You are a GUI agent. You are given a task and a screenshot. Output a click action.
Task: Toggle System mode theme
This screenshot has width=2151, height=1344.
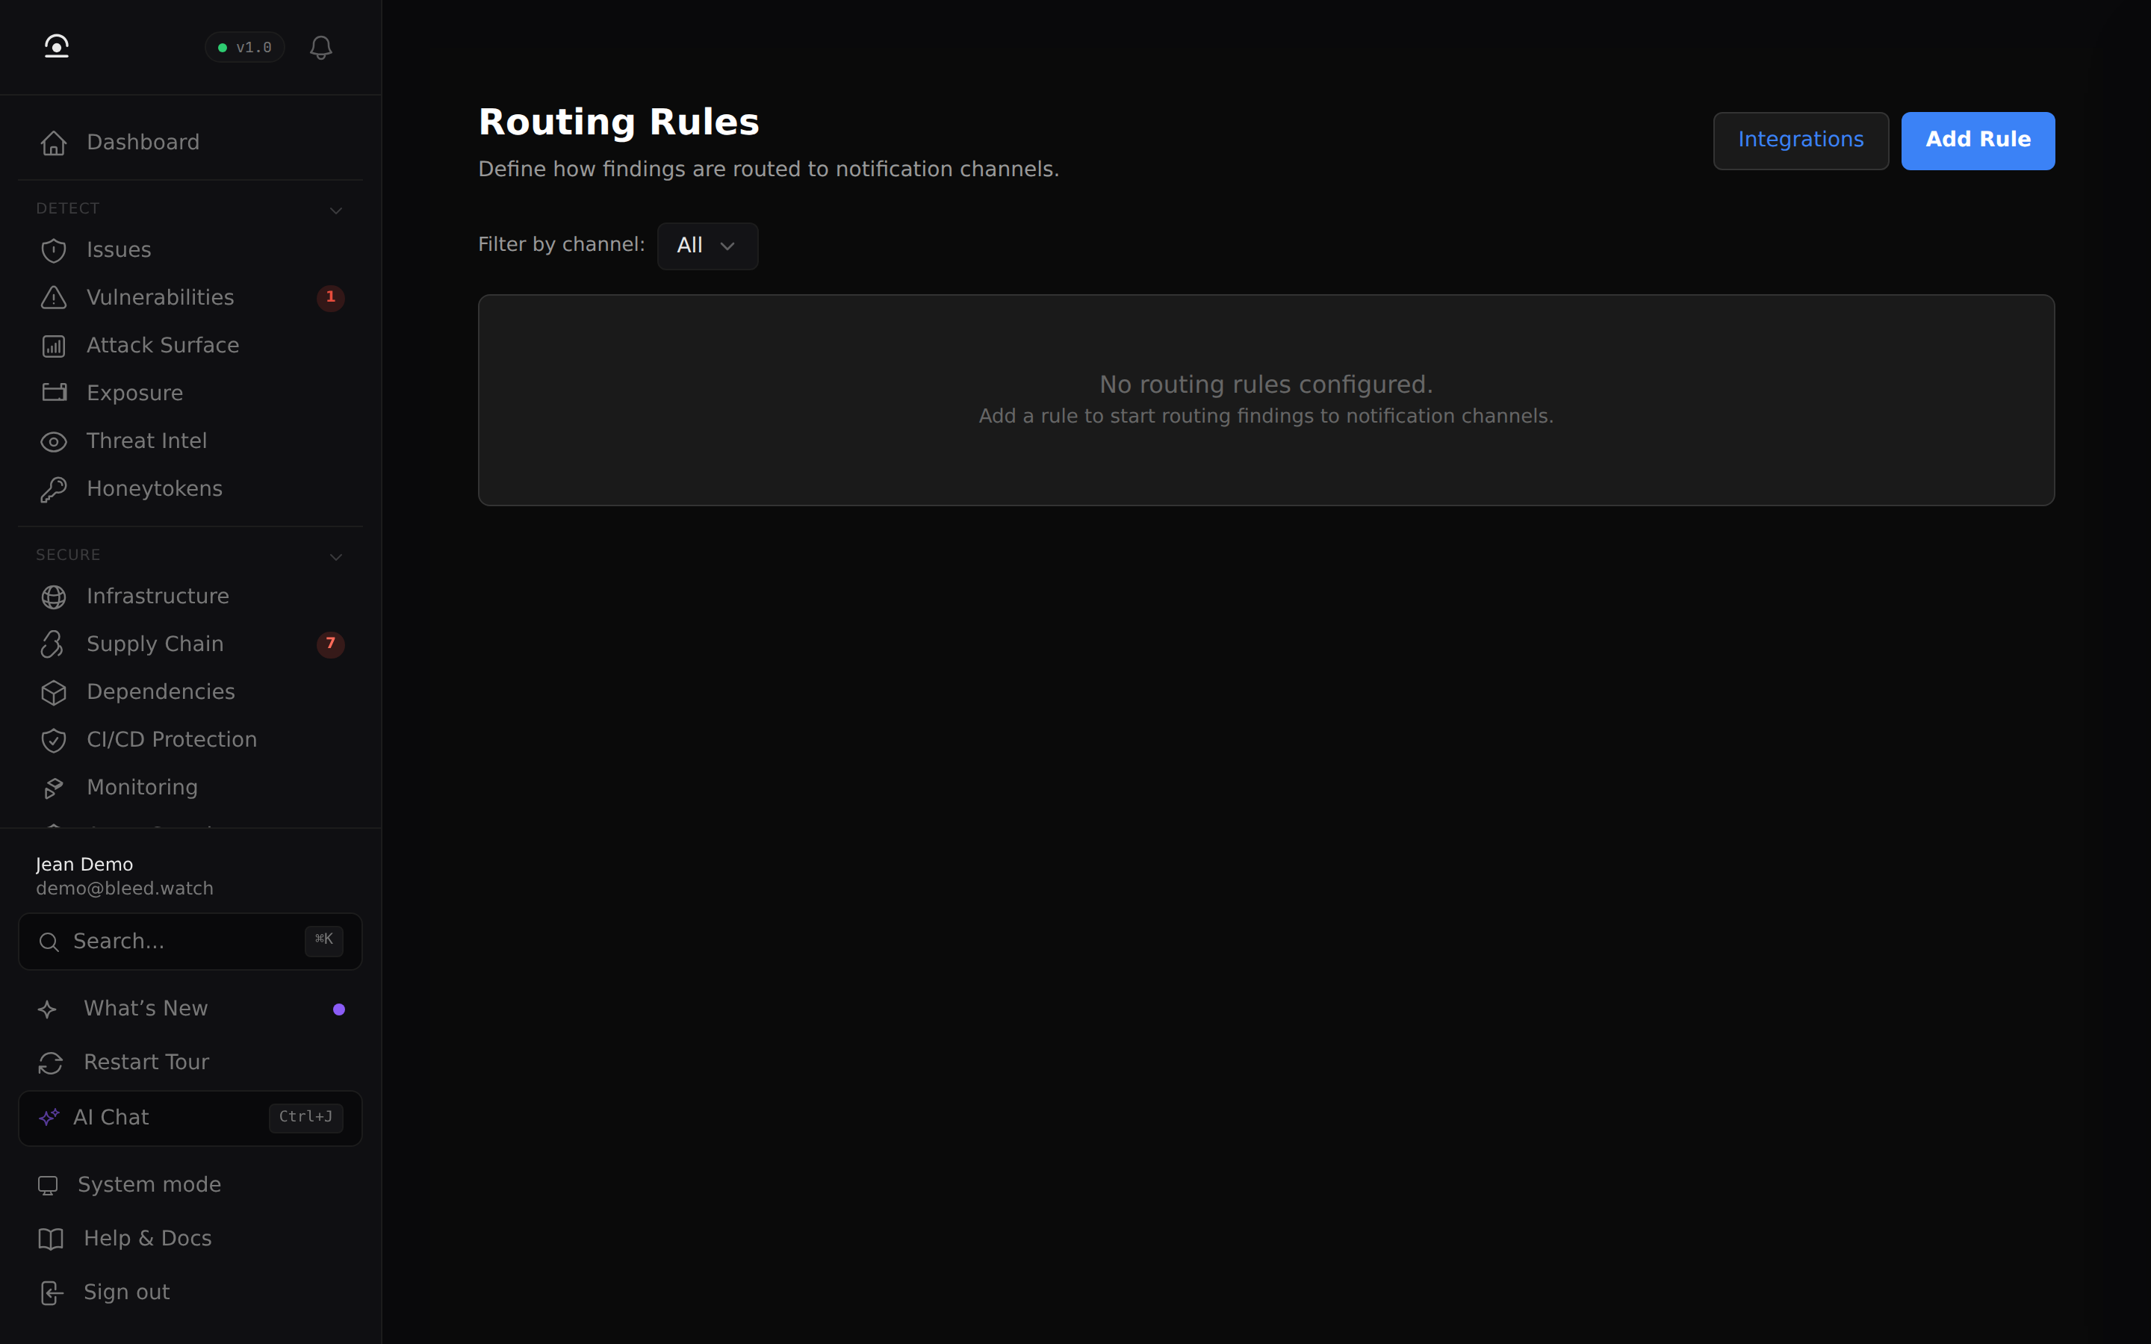(190, 1185)
